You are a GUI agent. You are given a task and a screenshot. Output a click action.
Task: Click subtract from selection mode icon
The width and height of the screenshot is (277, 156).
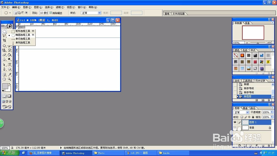click(23, 13)
